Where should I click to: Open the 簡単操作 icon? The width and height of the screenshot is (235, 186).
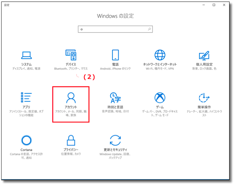pyautogui.click(x=204, y=98)
